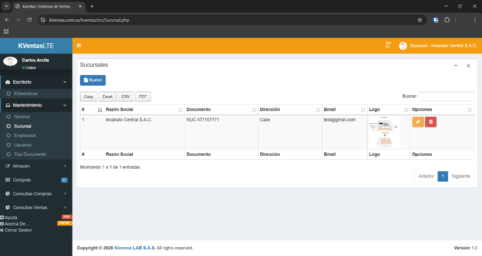Collapse the Mantenimiento menu
The height and width of the screenshot is (256, 482).
[36, 105]
